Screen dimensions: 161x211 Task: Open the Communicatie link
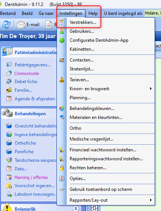27,73
